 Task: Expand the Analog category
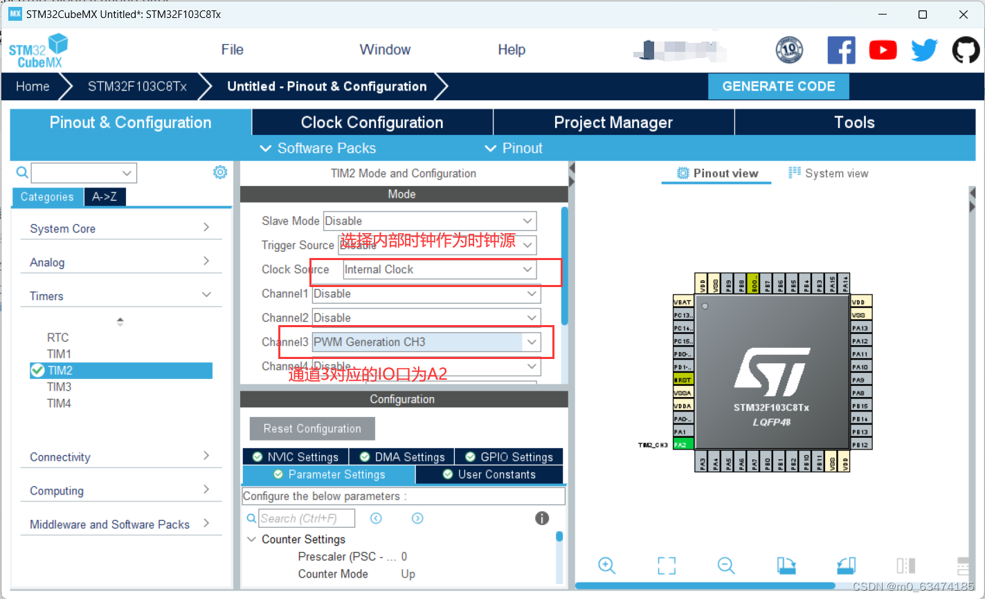[121, 262]
